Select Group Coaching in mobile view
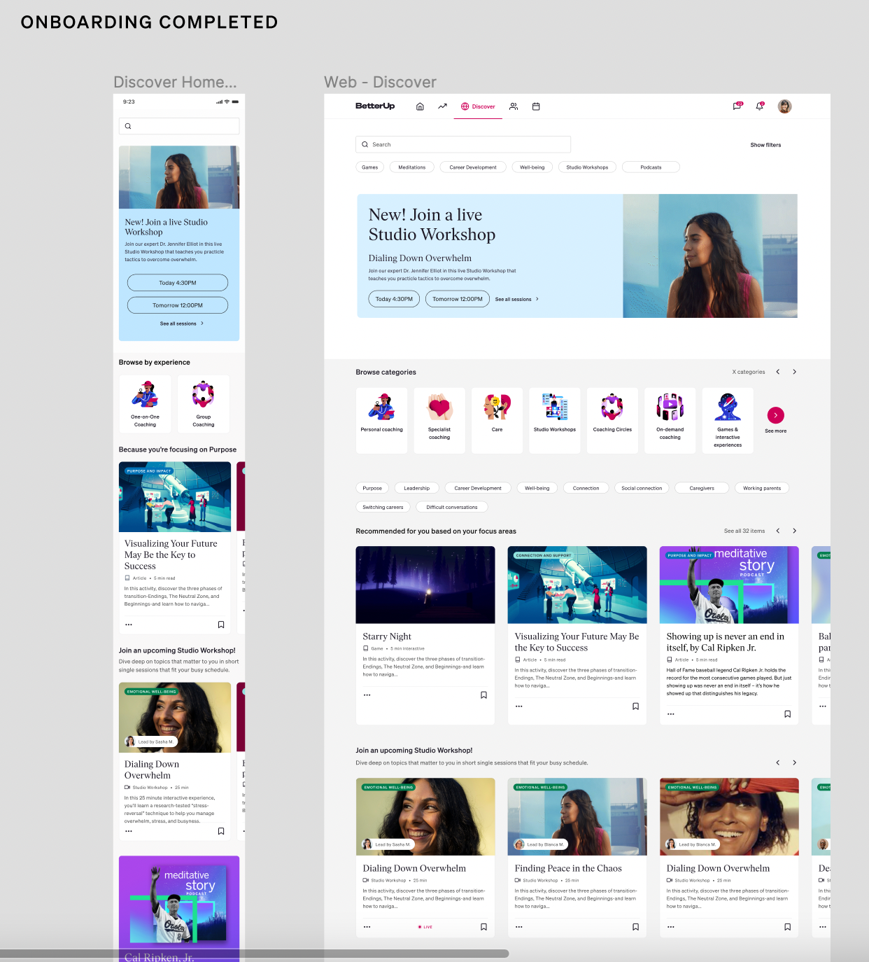Image resolution: width=869 pixels, height=962 pixels. coord(204,404)
